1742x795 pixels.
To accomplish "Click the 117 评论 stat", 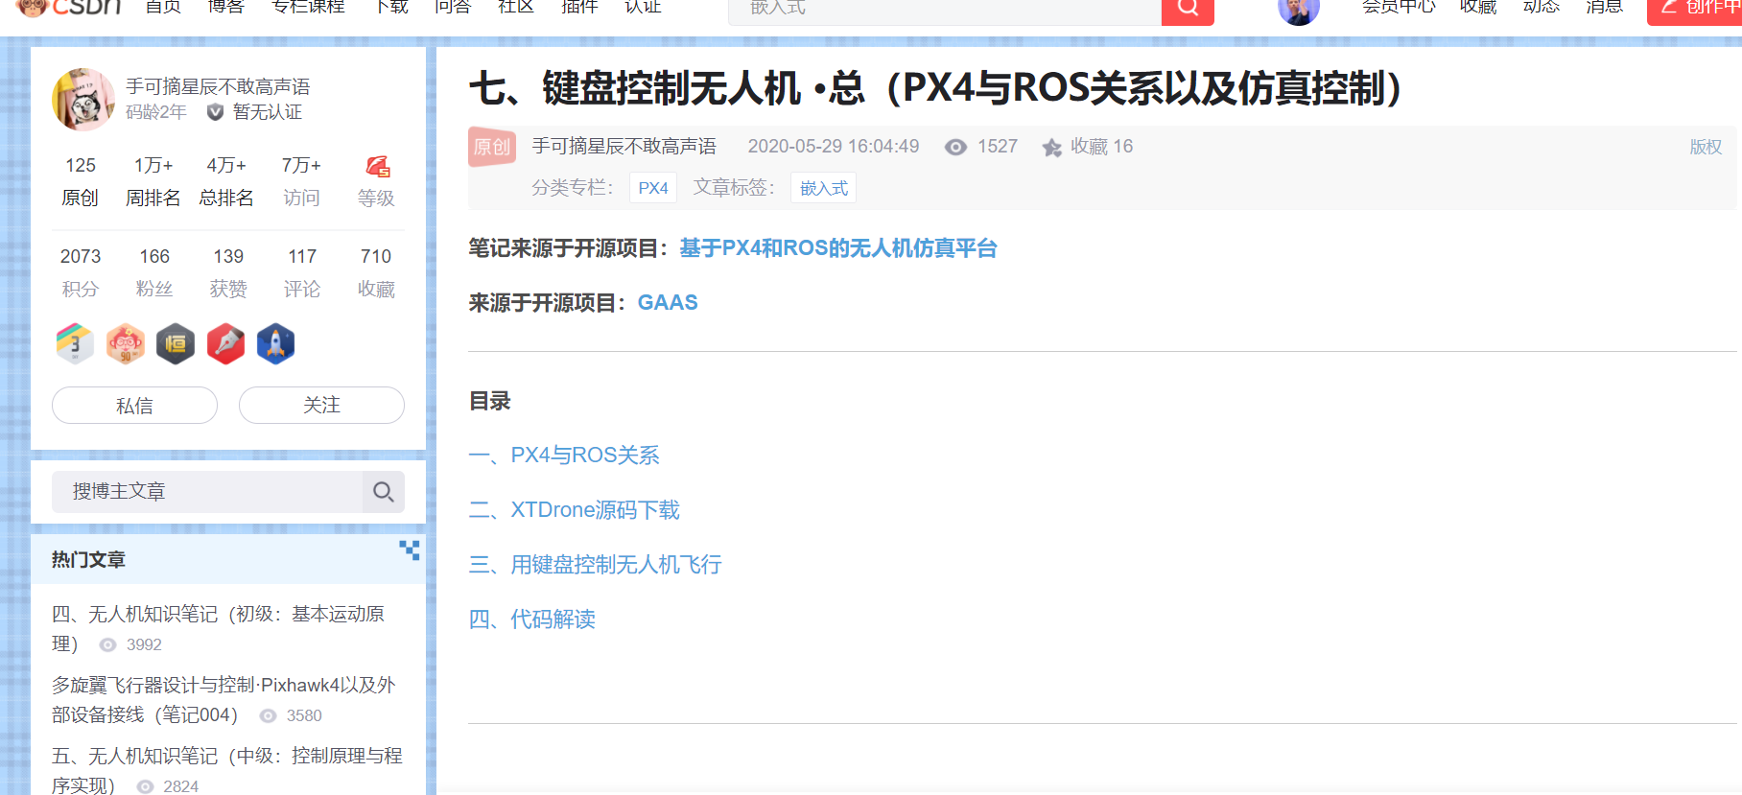I will click(302, 272).
